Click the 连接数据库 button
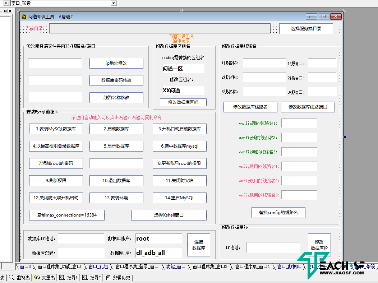The image size is (378, 283). (198, 245)
